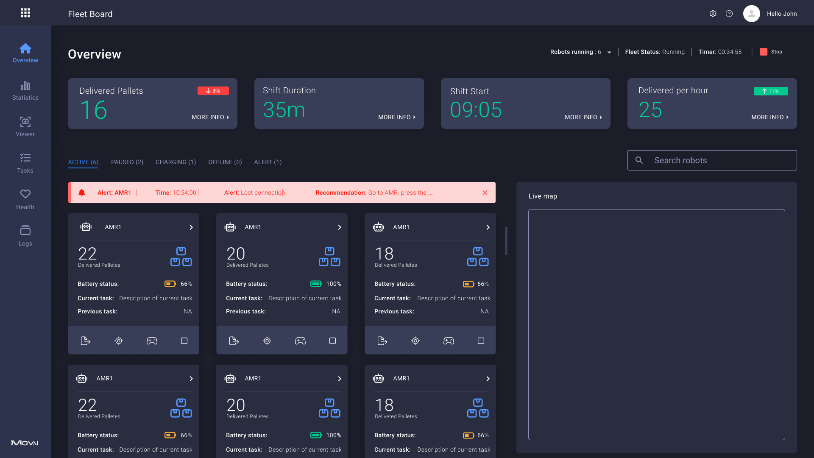Click the Recommendation: Go to AMR text
This screenshot has height=458, width=814.
coord(374,193)
